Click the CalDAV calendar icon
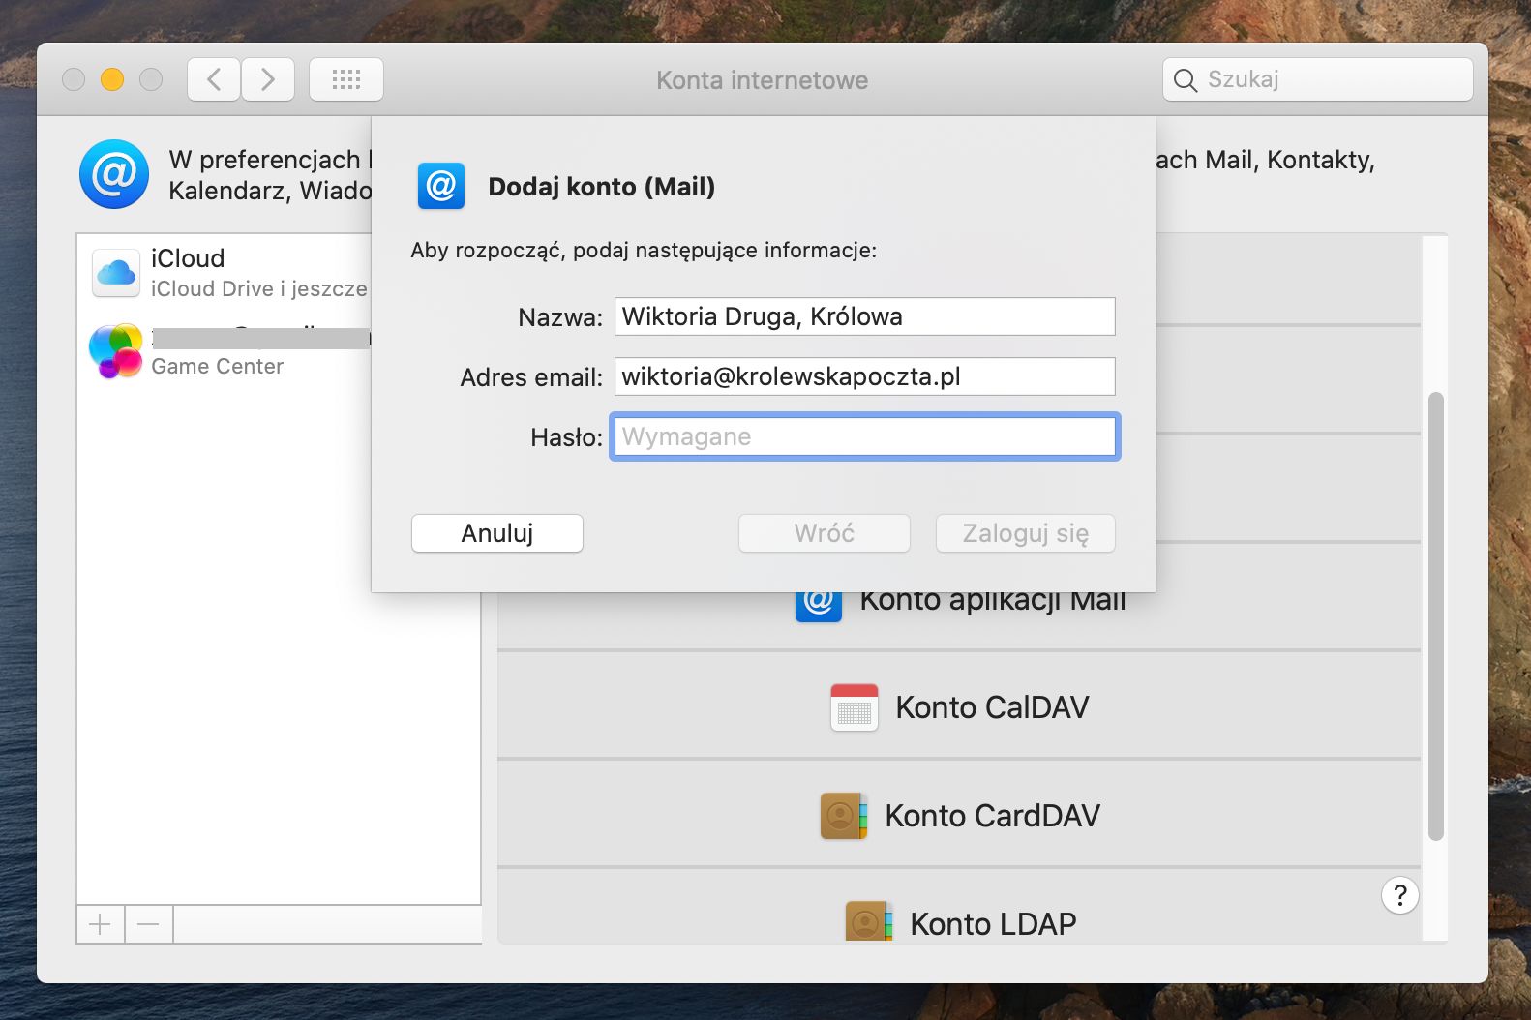This screenshot has height=1020, width=1531. click(855, 707)
